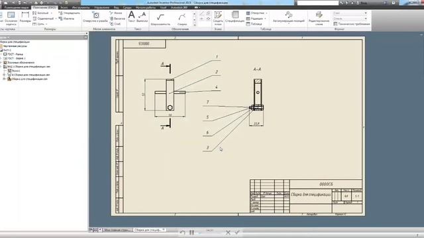Open Технические требования tool
424x238 pixels.
(x=352, y=24)
